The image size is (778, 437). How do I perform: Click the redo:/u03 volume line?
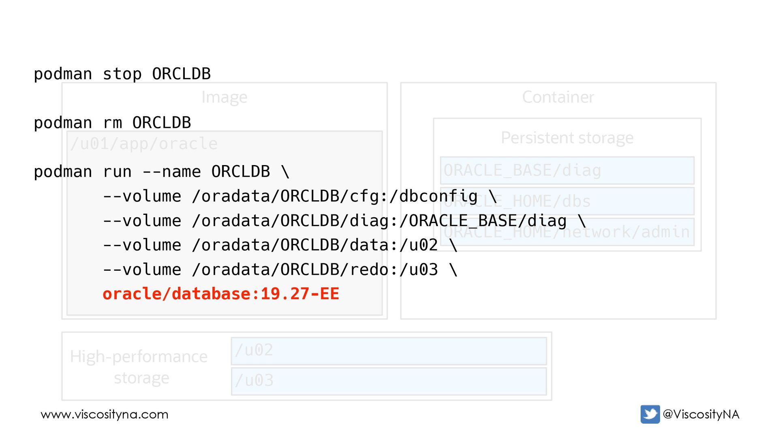pos(280,270)
